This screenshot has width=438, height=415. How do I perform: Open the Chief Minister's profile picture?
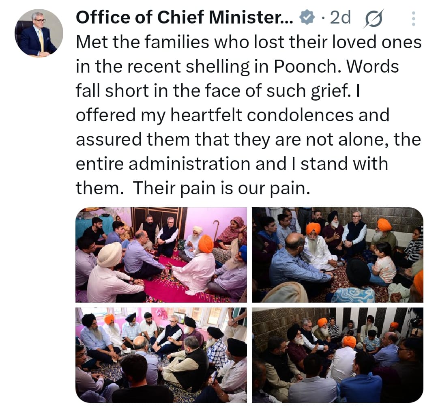[x=39, y=33]
